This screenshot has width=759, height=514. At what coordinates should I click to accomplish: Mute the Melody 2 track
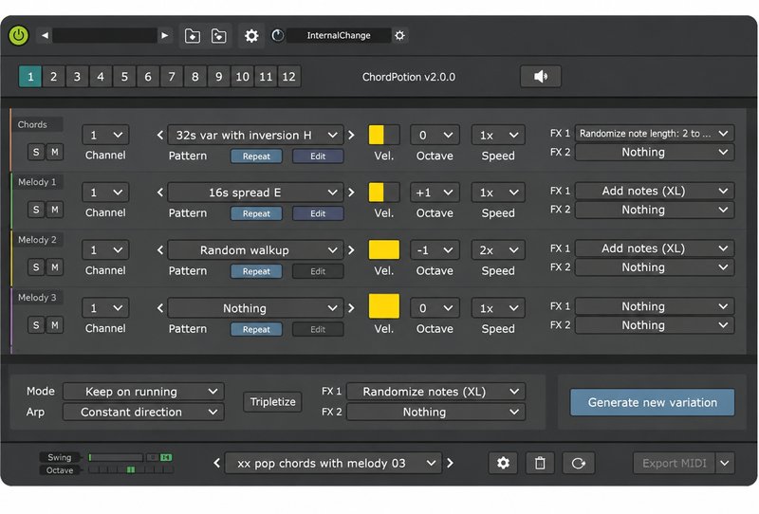pos(55,267)
